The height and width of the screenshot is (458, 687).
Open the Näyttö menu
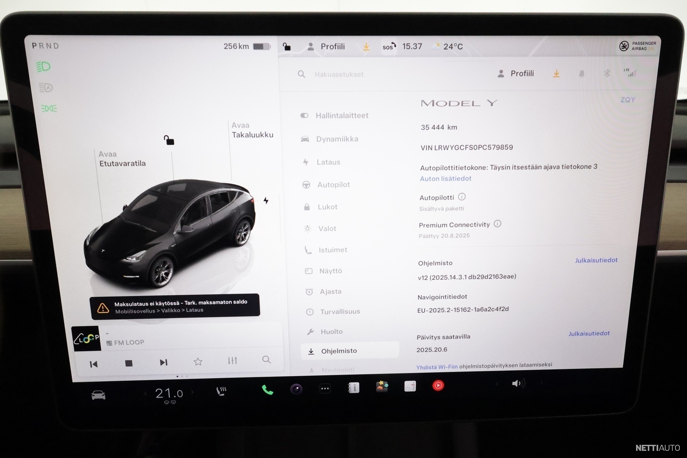[x=324, y=271]
